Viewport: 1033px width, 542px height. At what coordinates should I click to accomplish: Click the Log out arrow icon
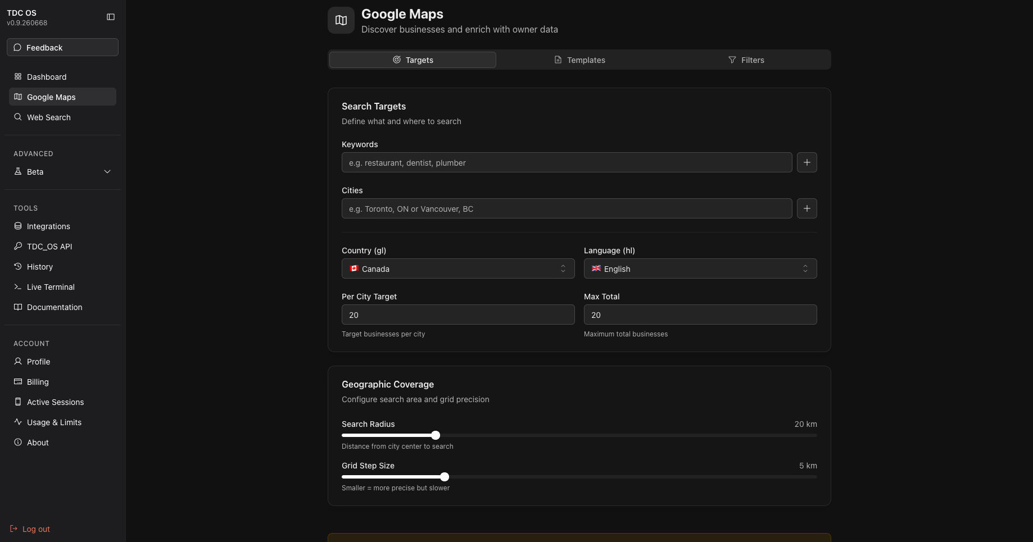[14, 529]
